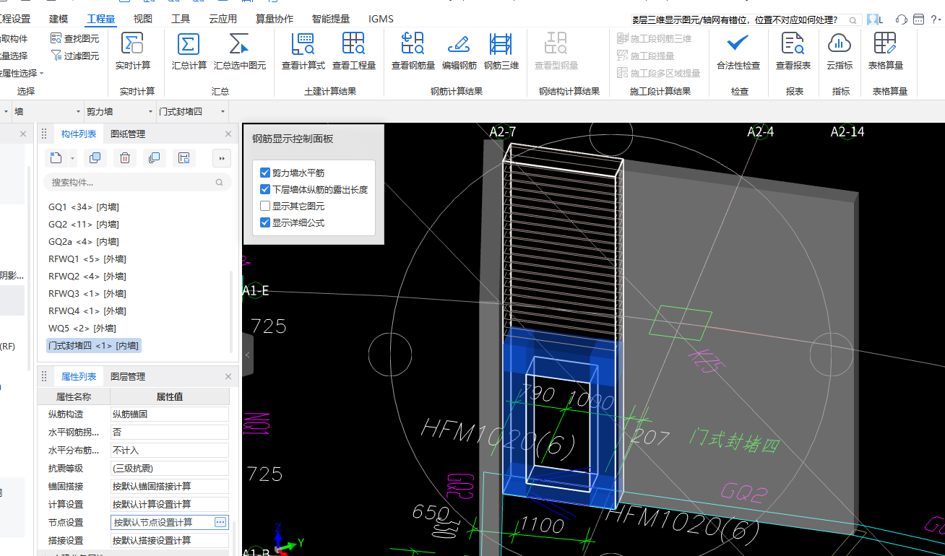
Task: Create a new component in 构件列表
Action: point(56,157)
